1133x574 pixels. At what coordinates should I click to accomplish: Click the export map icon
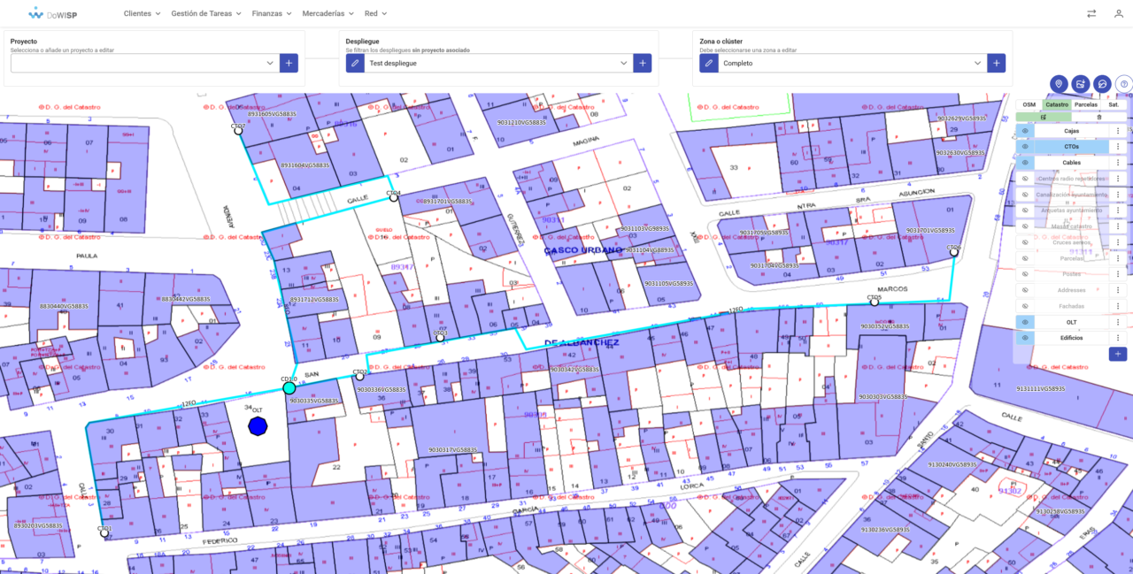[1081, 83]
